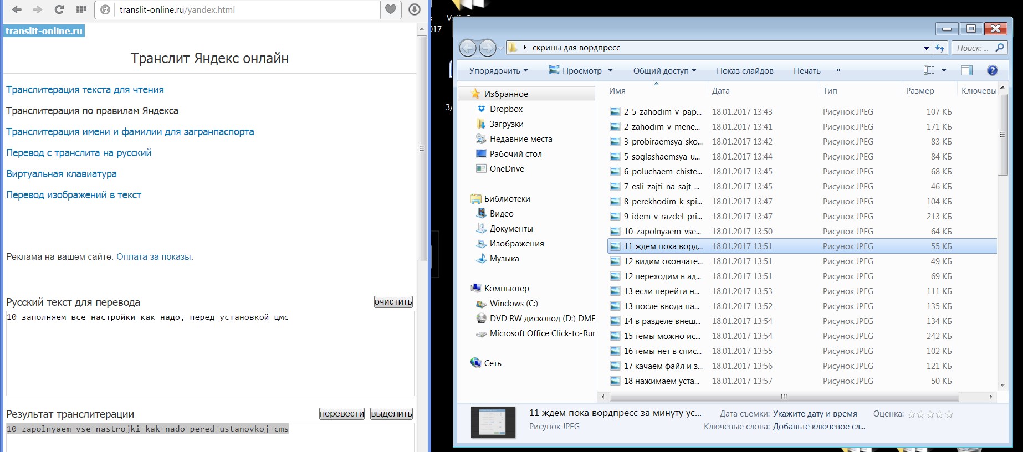Image resolution: width=1023 pixels, height=452 pixels.
Task: Click inside the Russian text input area
Action: point(210,353)
